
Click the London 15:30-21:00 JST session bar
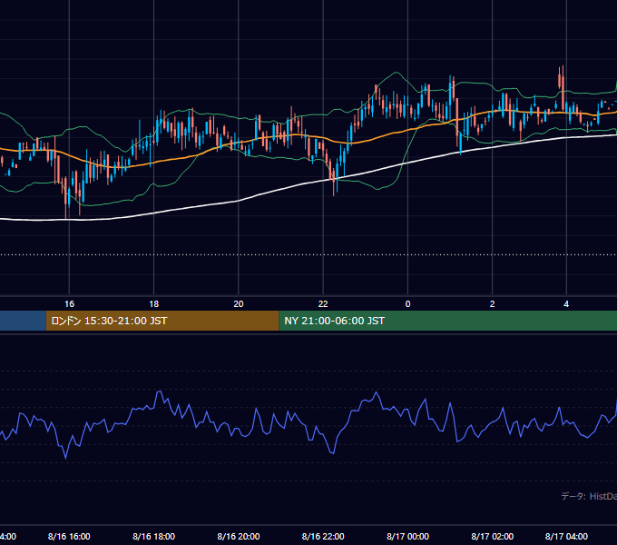click(x=162, y=321)
